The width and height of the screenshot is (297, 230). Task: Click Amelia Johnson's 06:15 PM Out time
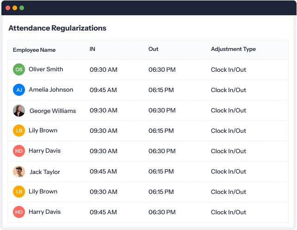[161, 90]
